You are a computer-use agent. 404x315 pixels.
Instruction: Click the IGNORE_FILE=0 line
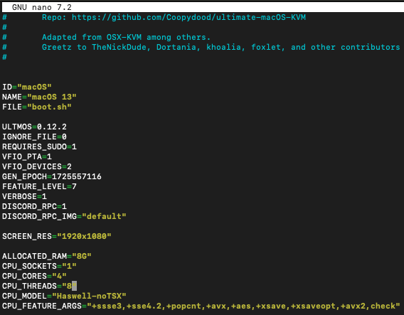pos(34,137)
